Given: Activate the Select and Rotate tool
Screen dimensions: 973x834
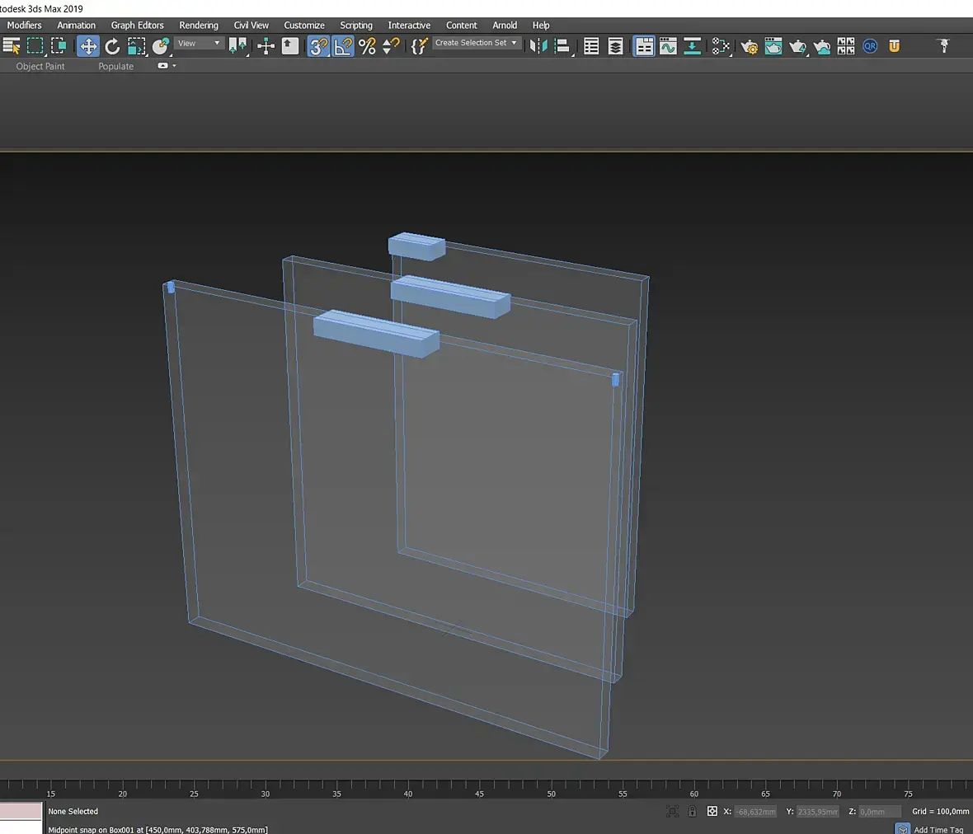Looking at the screenshot, I should pyautogui.click(x=112, y=46).
